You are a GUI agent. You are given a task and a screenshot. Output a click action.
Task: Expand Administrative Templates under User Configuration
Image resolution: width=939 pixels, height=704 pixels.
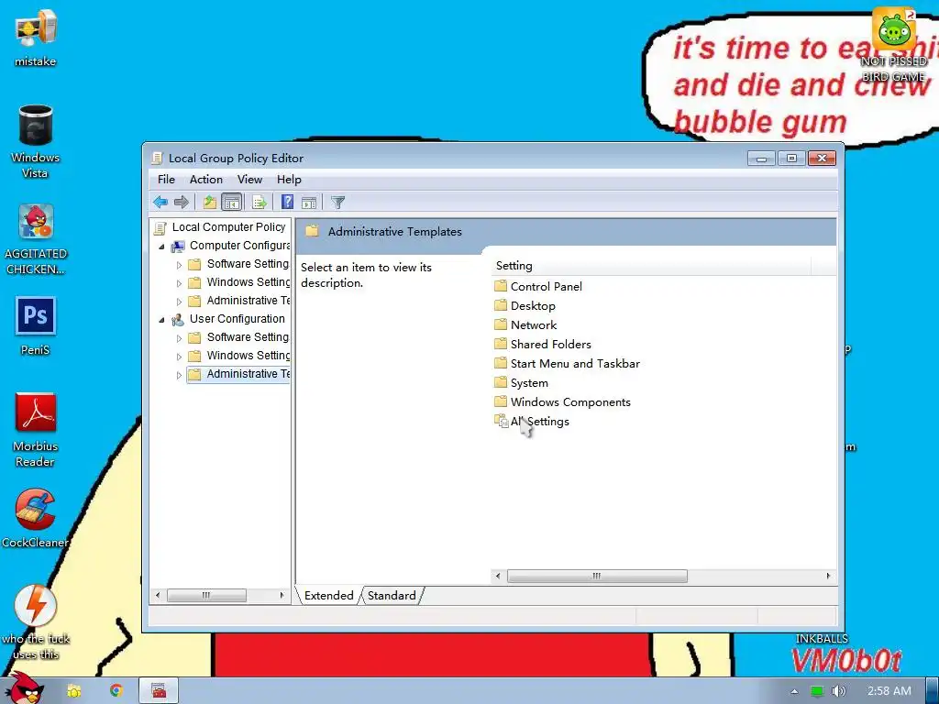[x=179, y=375]
